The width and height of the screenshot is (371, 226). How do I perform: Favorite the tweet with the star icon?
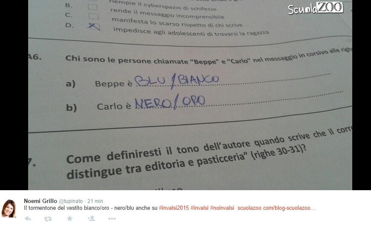[70, 218]
